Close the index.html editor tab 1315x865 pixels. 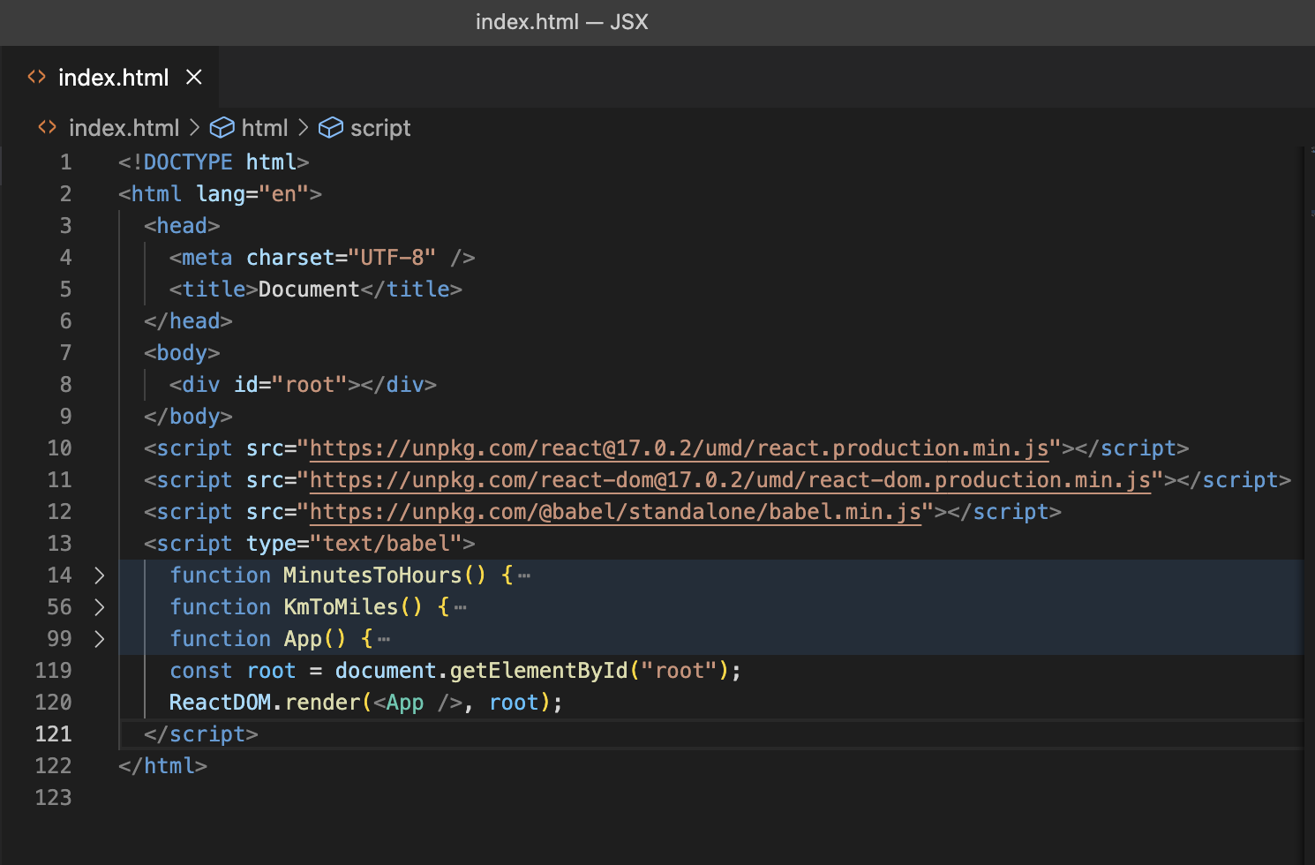point(194,78)
